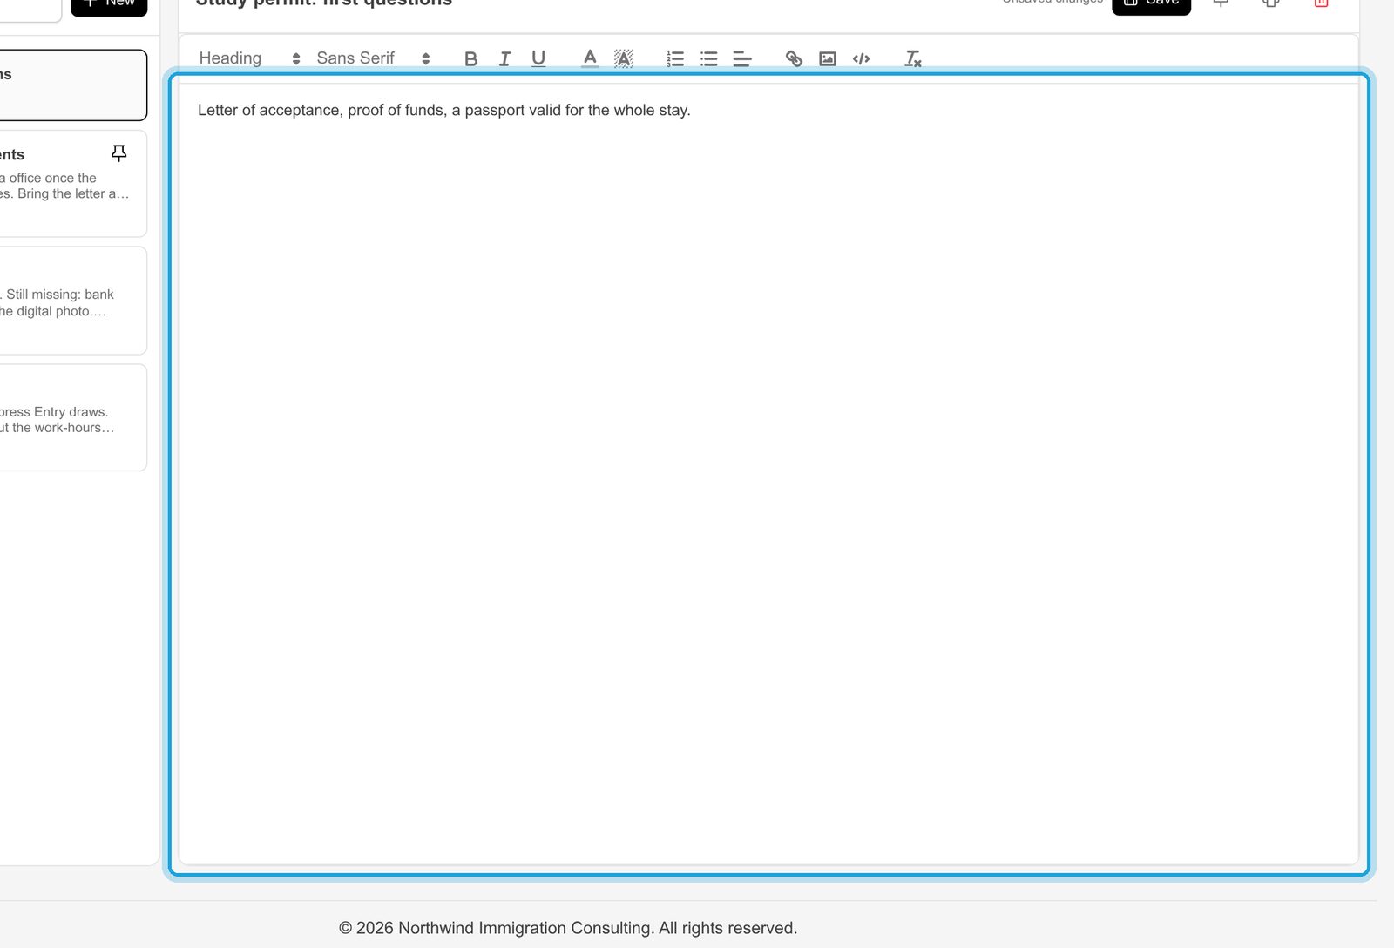
Task: Open the Sans Serif font dropdown
Action: (x=374, y=58)
